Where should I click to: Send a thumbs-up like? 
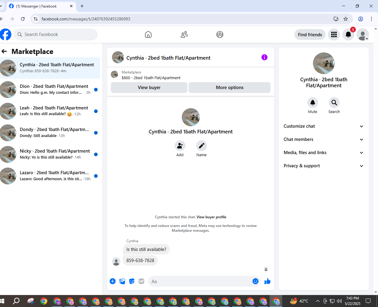(267, 281)
